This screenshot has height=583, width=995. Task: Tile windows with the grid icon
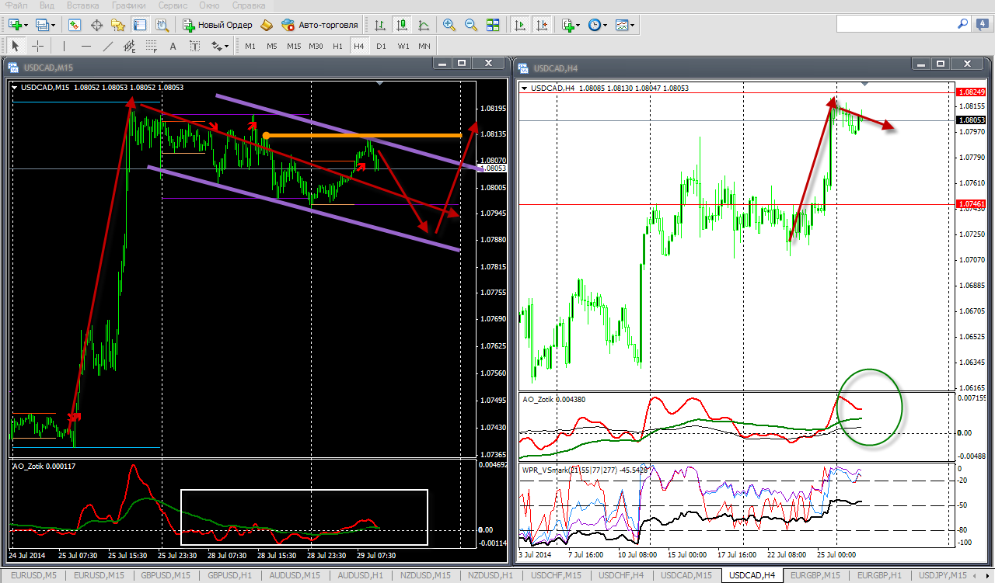492,25
